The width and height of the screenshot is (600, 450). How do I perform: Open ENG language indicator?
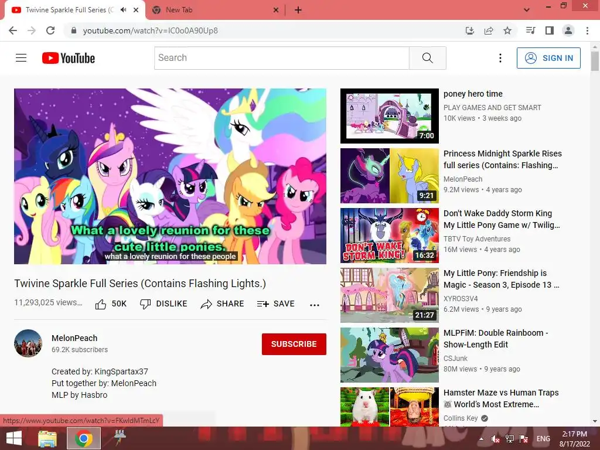tap(543, 439)
